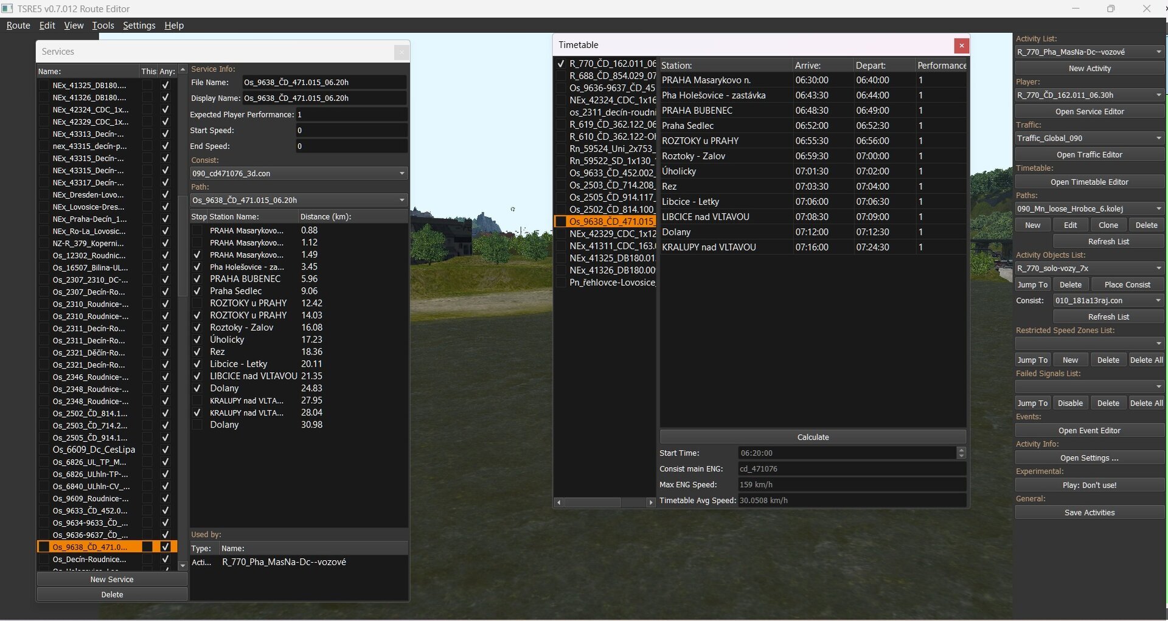The image size is (1168, 621).
Task: Open the Paths dropdown 090_Mn_loose_Hrobce_6.kolej
Action: point(1089,209)
